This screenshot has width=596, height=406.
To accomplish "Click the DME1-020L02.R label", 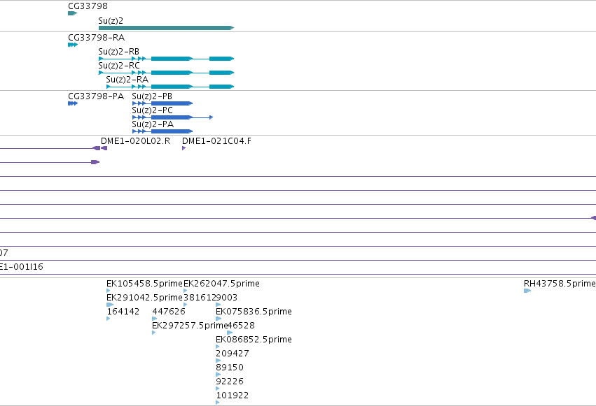I will [135, 141].
